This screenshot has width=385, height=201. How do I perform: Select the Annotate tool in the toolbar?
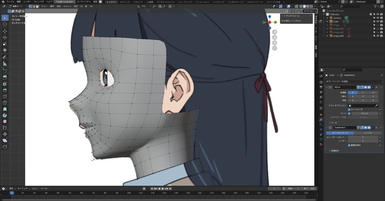coord(5,57)
